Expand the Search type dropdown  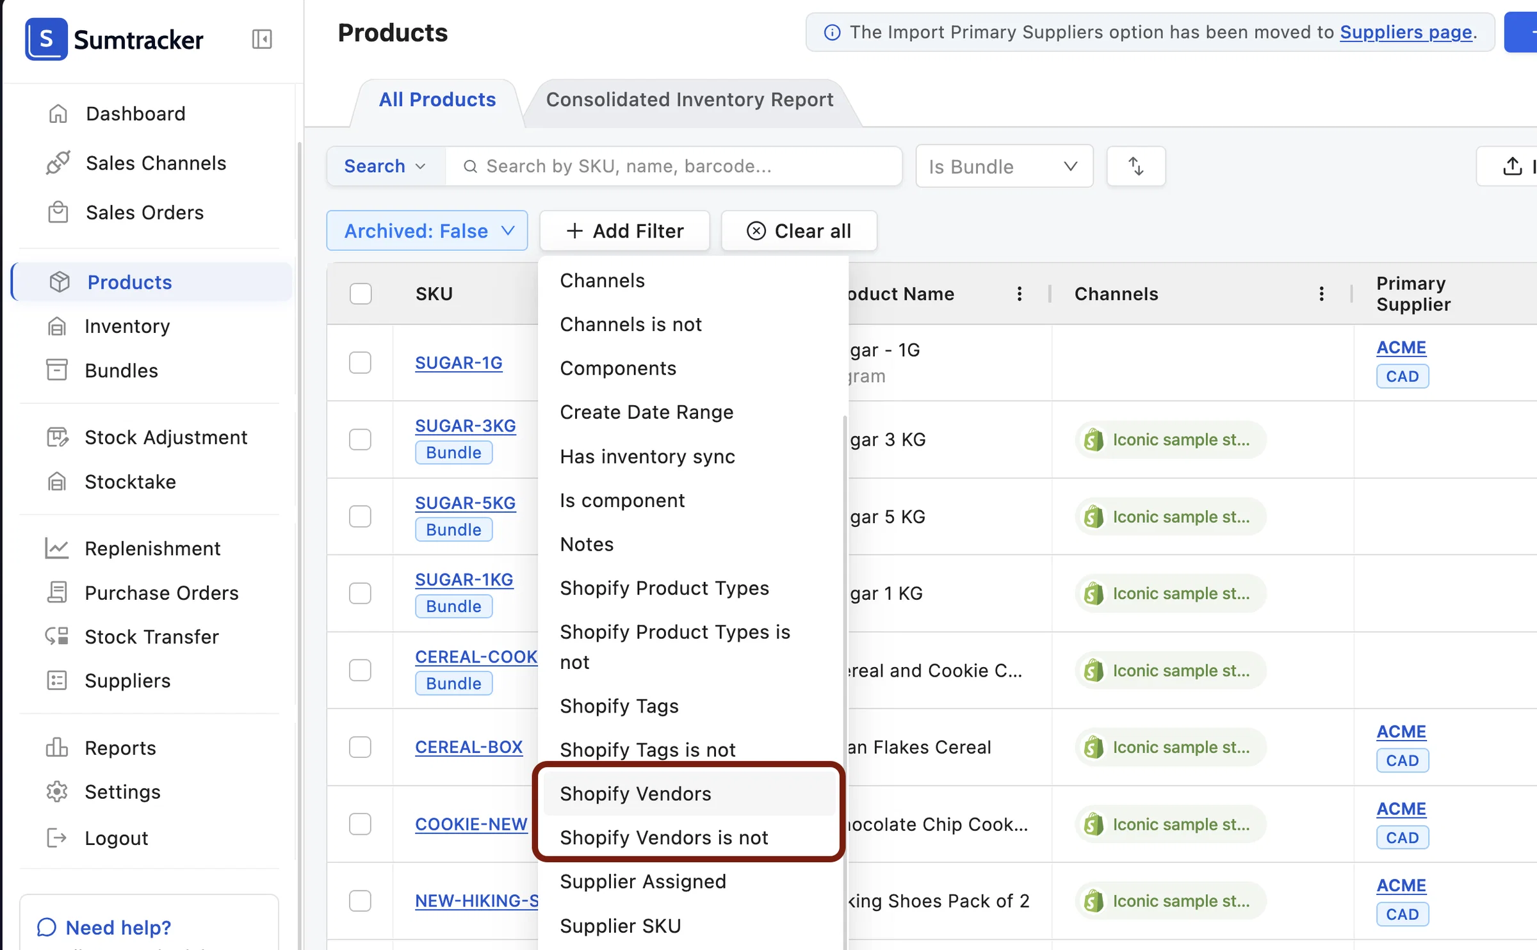[x=386, y=166]
